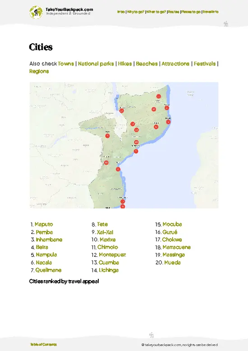Follow the National parks link
The width and height of the screenshot is (248, 351).
tap(96, 64)
